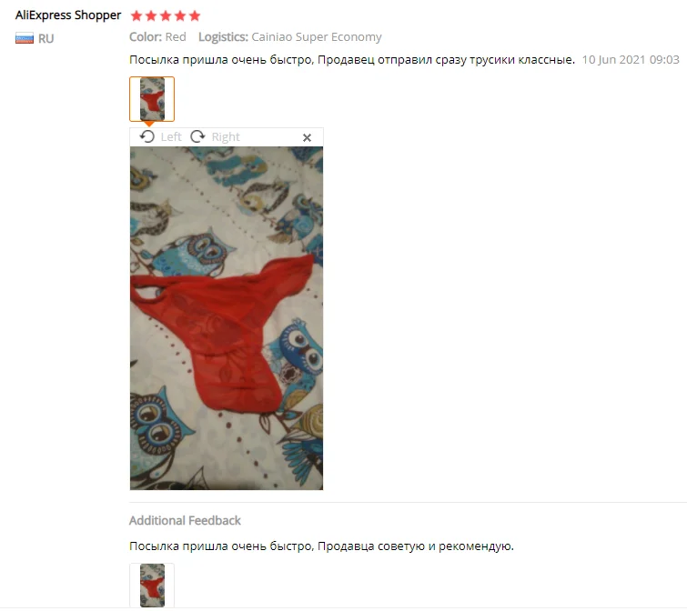Select the highlighted review photo thumbnail
Screen dimensions: 687x611
pyautogui.click(x=152, y=99)
